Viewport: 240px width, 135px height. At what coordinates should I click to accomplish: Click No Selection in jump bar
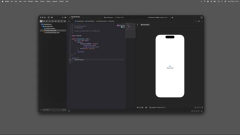(x=111, y=21)
